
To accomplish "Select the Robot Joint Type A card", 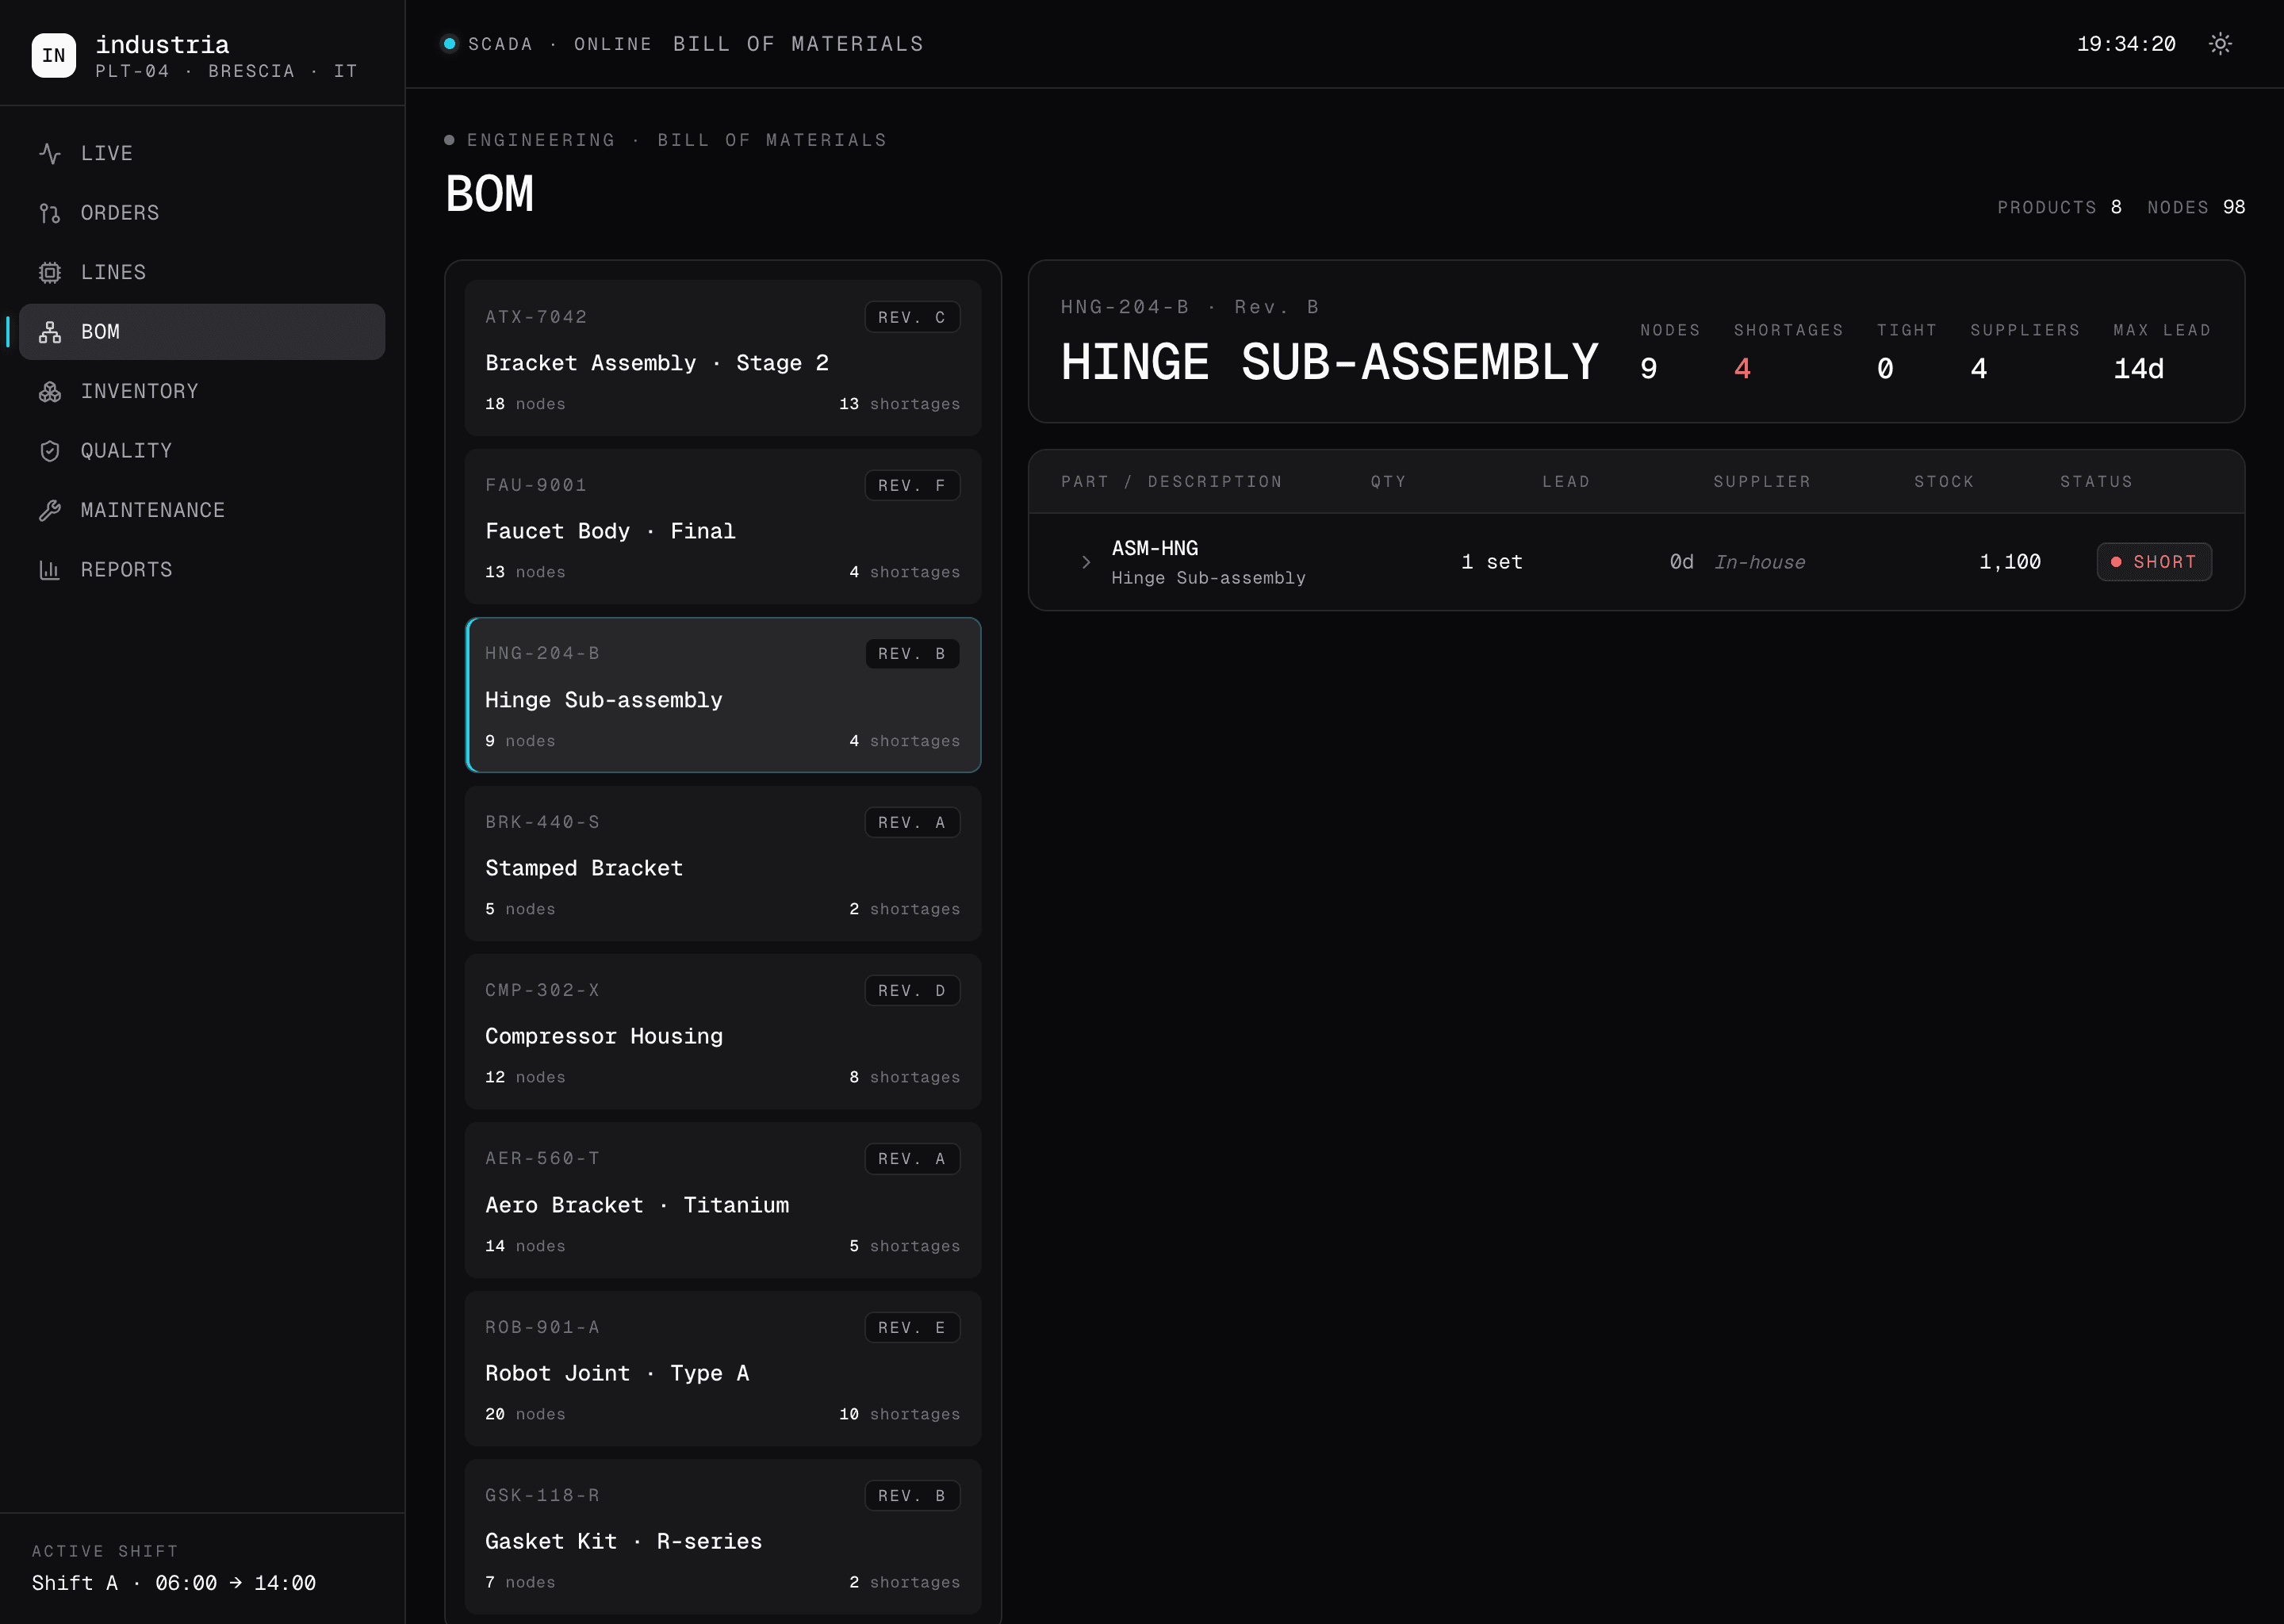I will [723, 1368].
